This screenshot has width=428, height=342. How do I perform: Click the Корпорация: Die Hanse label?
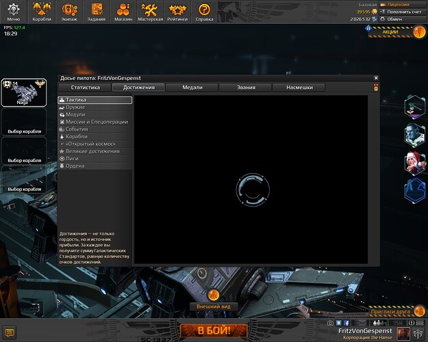368,338
